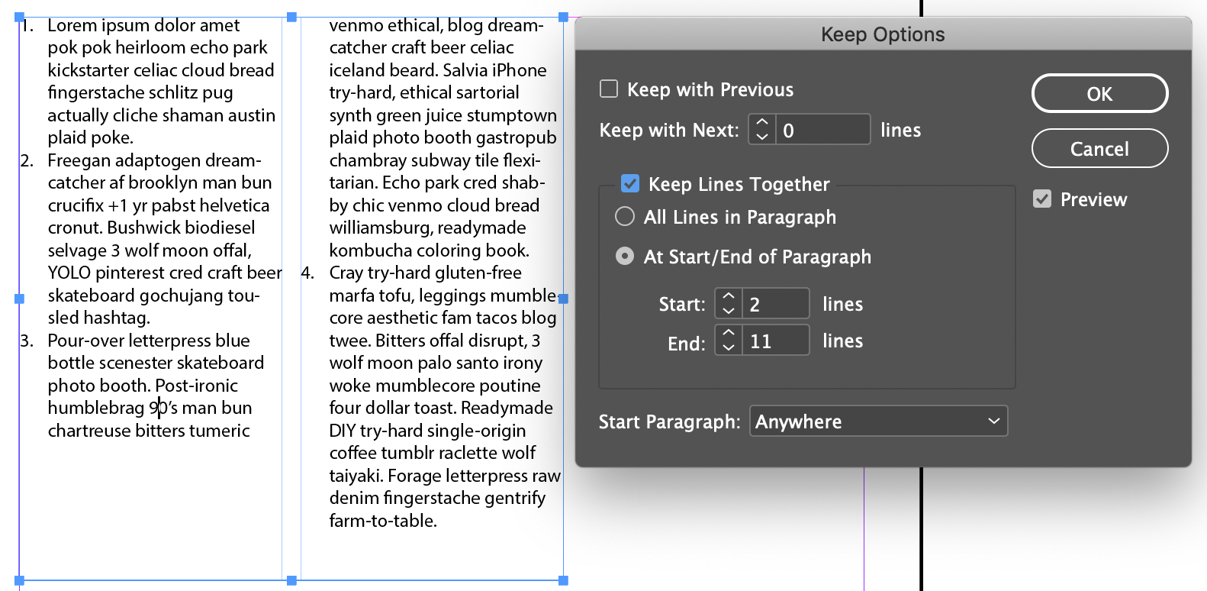The image size is (1207, 591).
Task: Click the top-center frame resize handle
Action: pos(291,17)
